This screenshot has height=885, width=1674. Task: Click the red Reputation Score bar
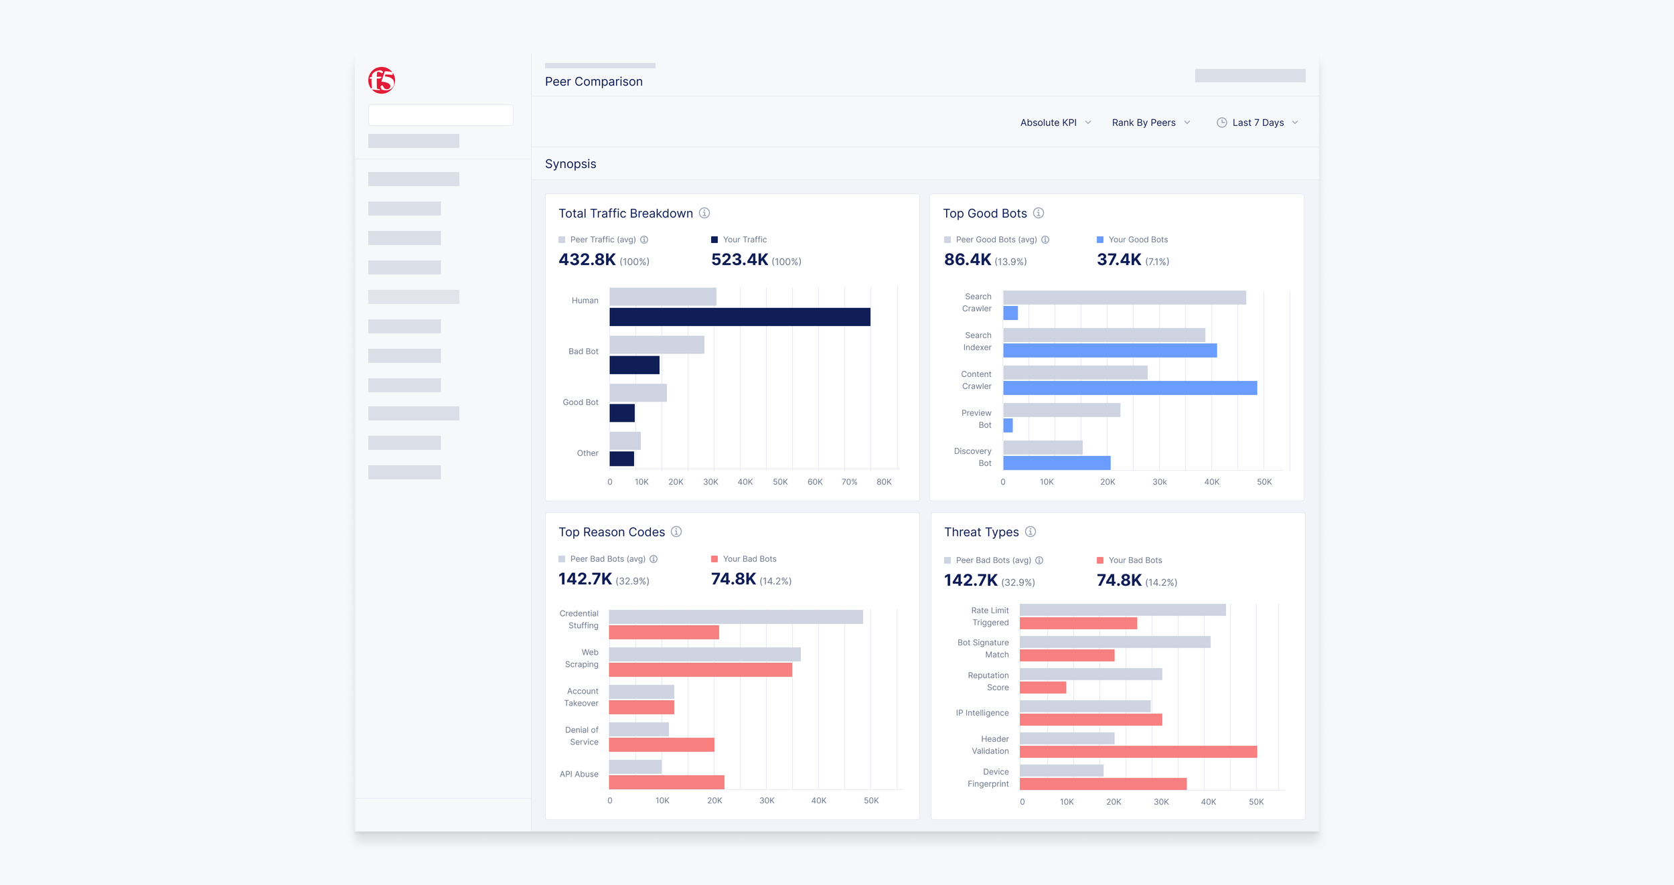click(x=1043, y=688)
